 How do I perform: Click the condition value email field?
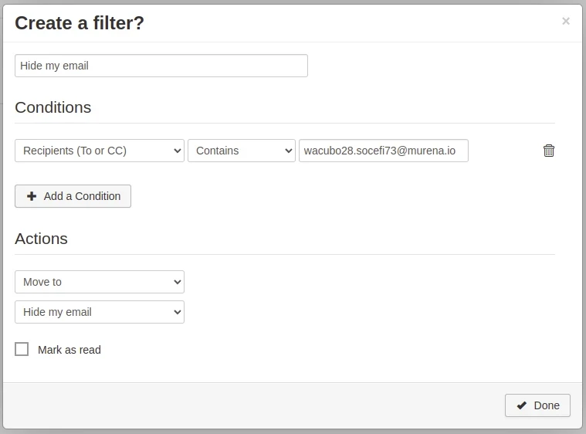point(384,151)
